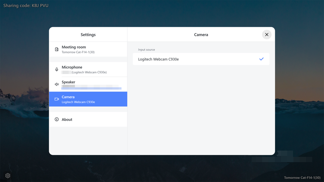324x182 pixels.
Task: Click the Speaker volume icon
Action: [57, 84]
